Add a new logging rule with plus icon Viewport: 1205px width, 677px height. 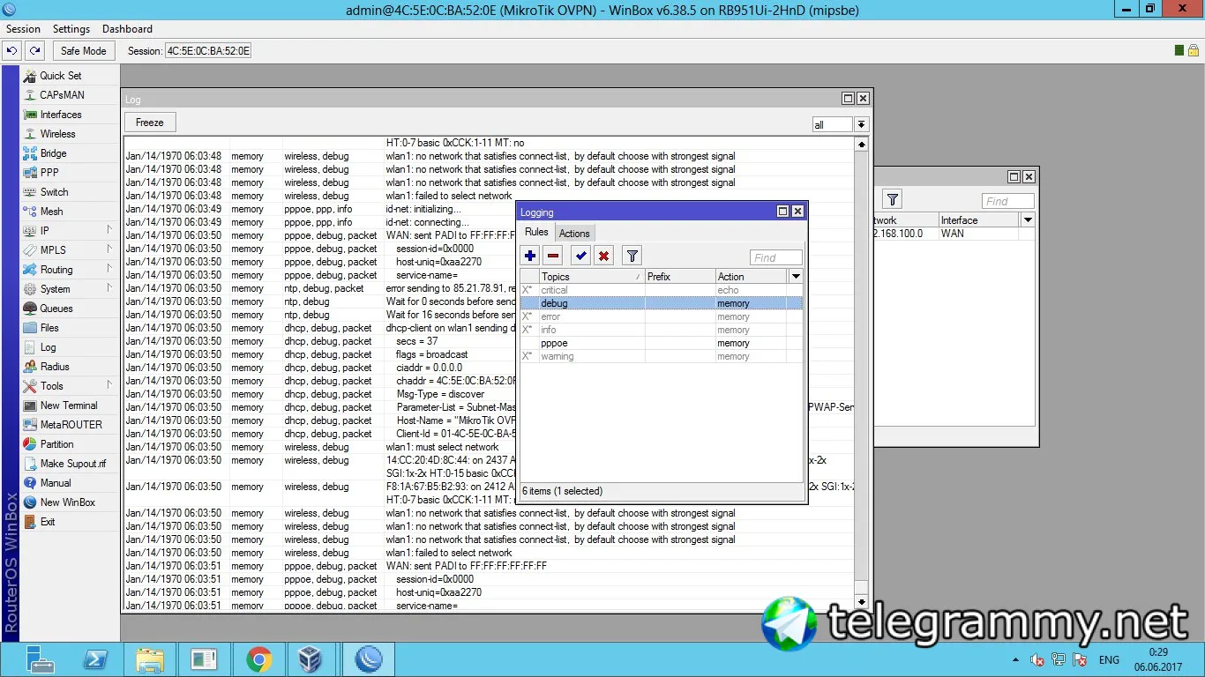pos(530,257)
